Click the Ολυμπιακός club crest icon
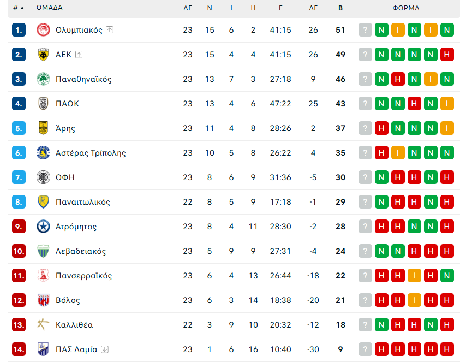 coord(43,30)
